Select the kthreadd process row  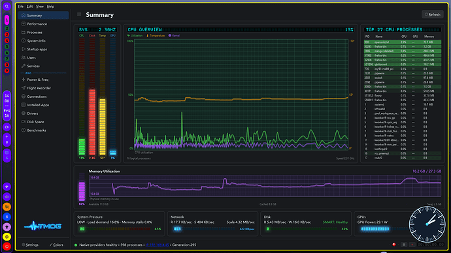(x=403, y=109)
